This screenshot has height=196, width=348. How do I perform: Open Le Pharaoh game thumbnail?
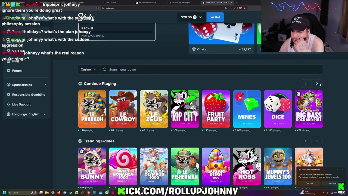(92, 109)
